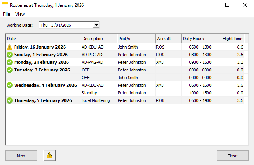Open the File menu
254x165 pixels.
(7, 14)
